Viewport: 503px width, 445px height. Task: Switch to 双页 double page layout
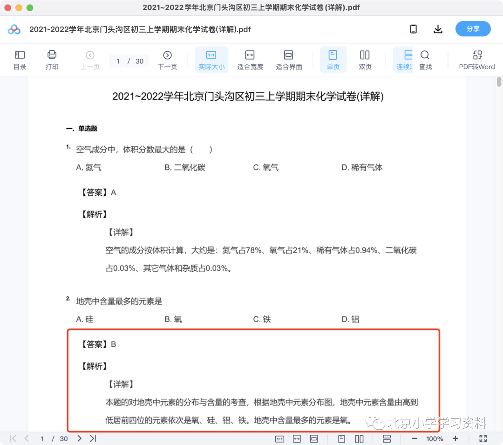pyautogui.click(x=365, y=60)
